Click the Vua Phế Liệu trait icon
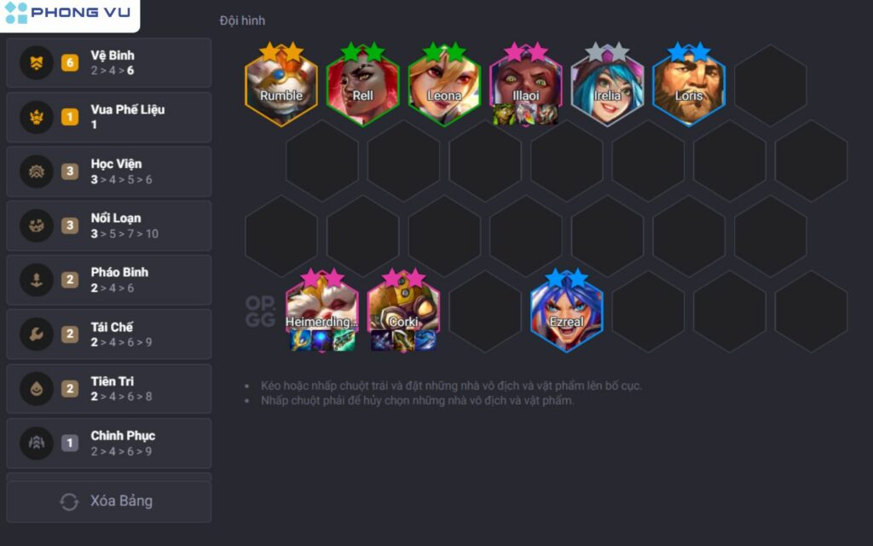Image resolution: width=873 pixels, height=546 pixels. point(37,117)
